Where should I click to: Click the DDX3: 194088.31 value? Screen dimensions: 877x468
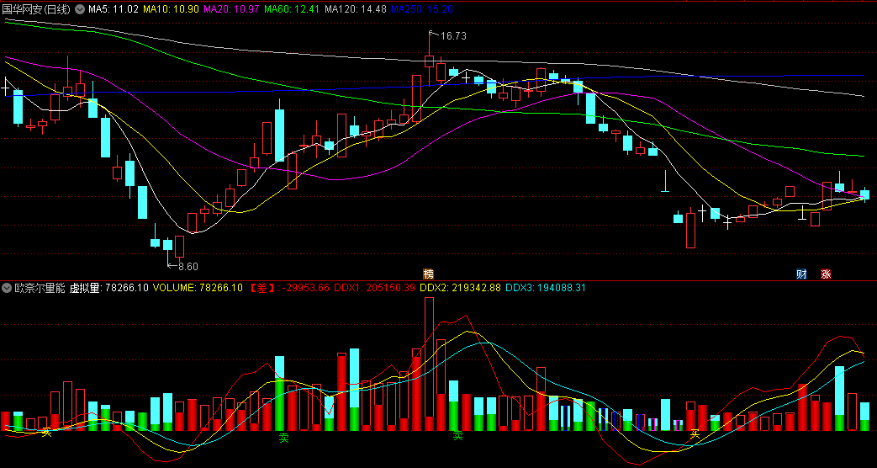[546, 289]
